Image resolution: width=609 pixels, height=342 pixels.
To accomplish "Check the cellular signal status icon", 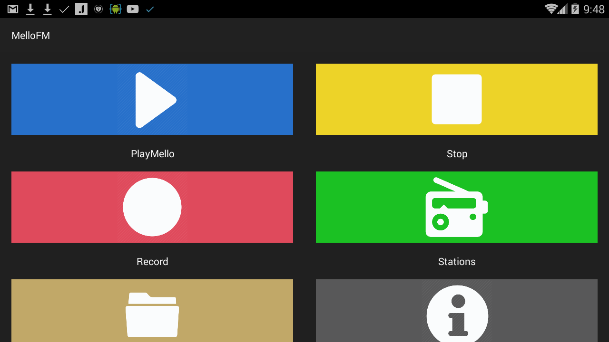I will click(x=563, y=9).
